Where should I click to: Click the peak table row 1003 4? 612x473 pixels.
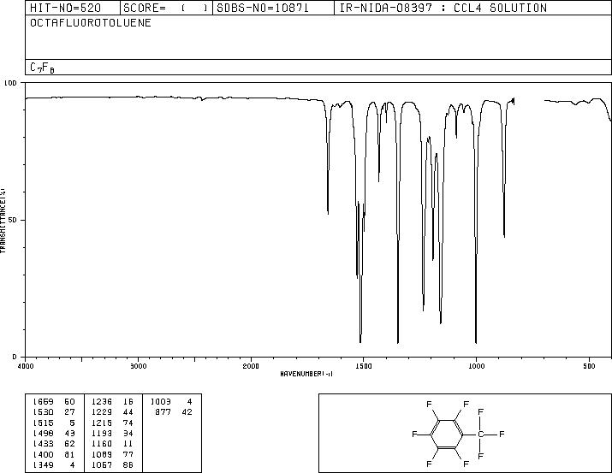click(171, 402)
